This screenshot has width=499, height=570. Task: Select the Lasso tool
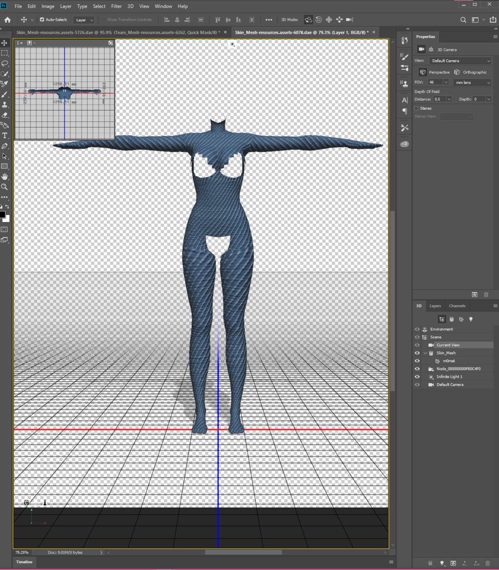coord(4,63)
